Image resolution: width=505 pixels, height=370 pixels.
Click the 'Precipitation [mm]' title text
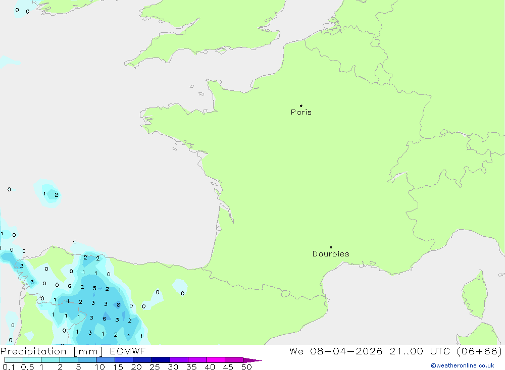point(52,351)
